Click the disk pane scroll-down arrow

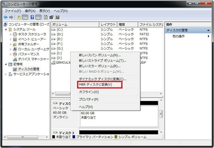tap(161, 132)
